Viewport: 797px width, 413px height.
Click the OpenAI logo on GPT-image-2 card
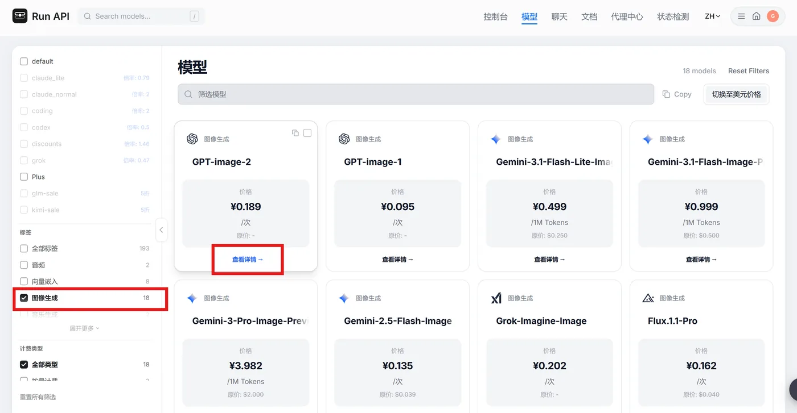pyautogui.click(x=192, y=139)
